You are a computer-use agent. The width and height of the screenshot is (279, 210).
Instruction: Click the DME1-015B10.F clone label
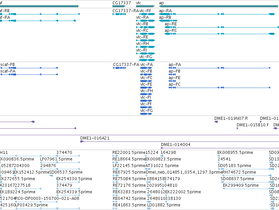[253, 125]
